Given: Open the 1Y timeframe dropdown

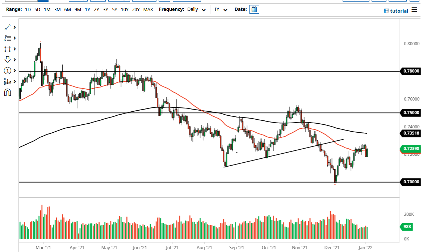Looking at the screenshot, I should [221, 9].
